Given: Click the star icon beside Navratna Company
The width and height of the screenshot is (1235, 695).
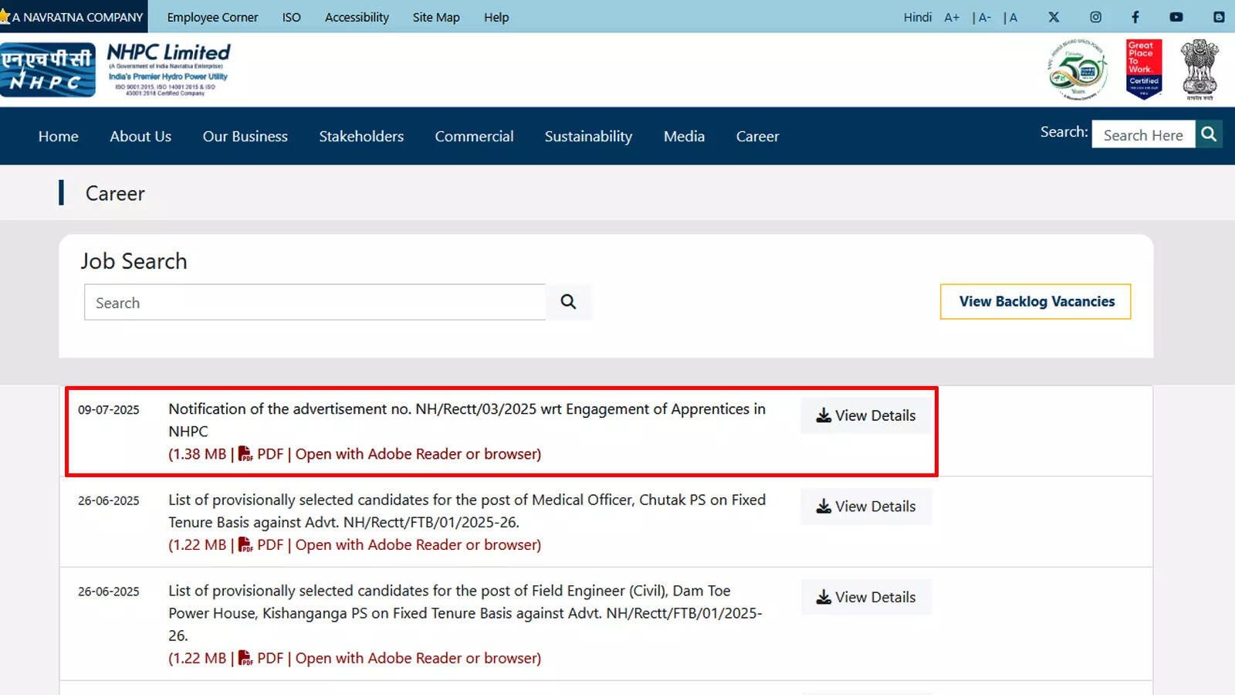Looking at the screenshot, I should point(5,16).
